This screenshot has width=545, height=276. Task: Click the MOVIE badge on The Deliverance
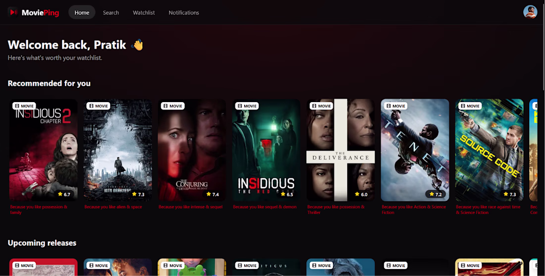[322, 106]
